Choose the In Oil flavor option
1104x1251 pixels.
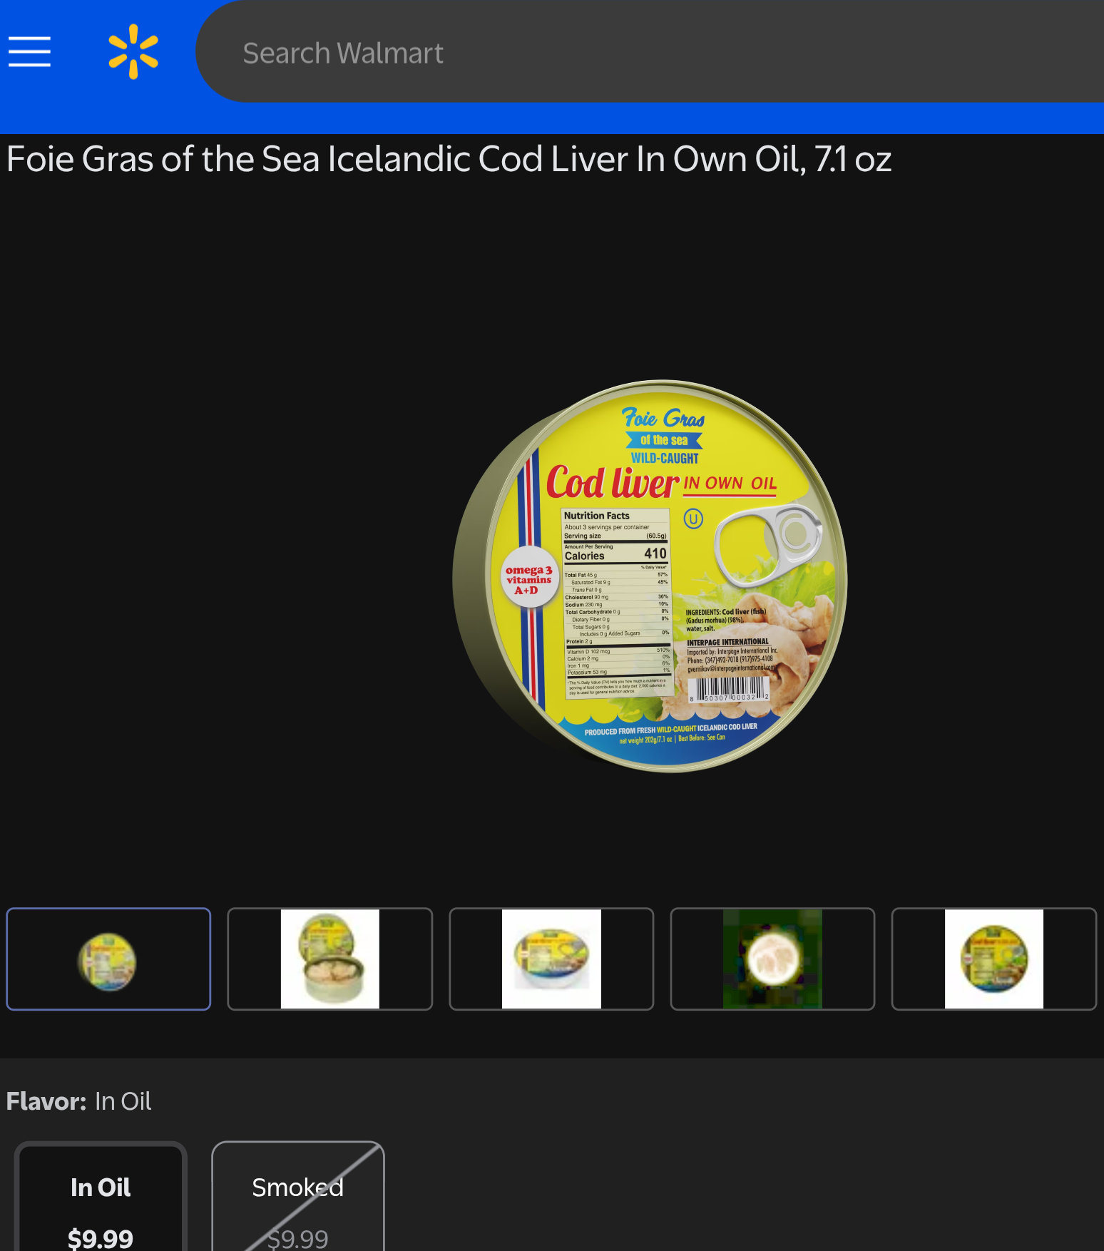(x=101, y=1197)
